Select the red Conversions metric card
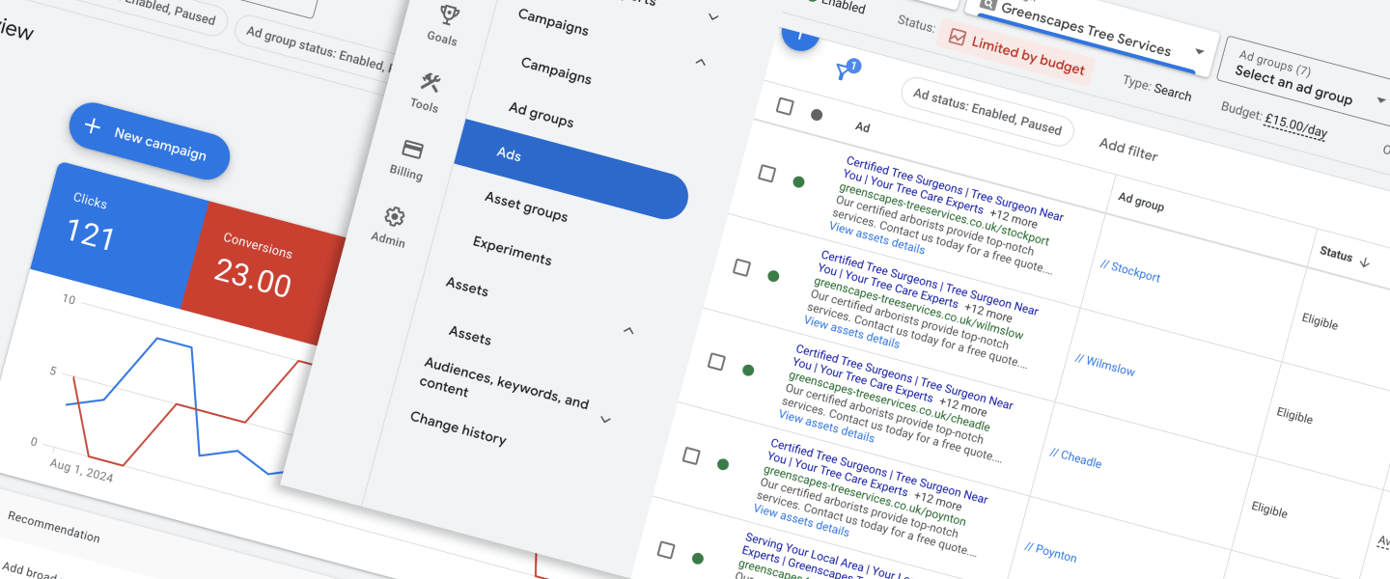The image size is (1390, 579). click(x=264, y=272)
